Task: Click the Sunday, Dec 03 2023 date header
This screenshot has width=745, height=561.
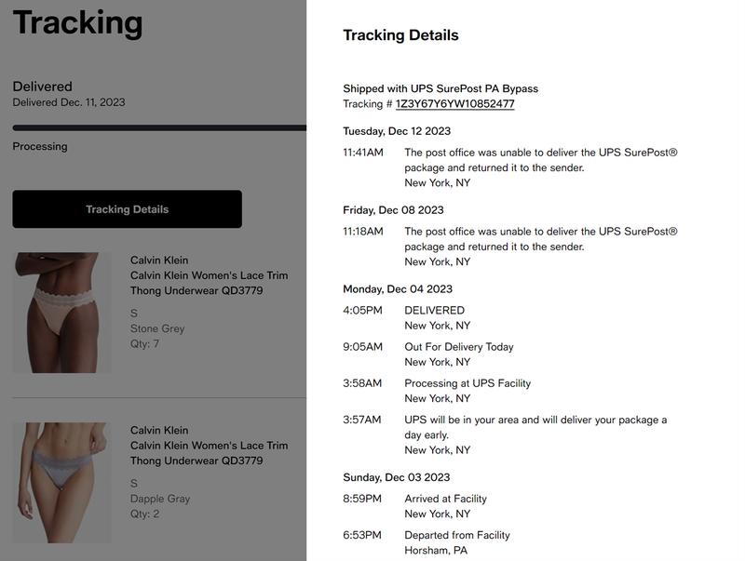Action: pyautogui.click(x=397, y=477)
